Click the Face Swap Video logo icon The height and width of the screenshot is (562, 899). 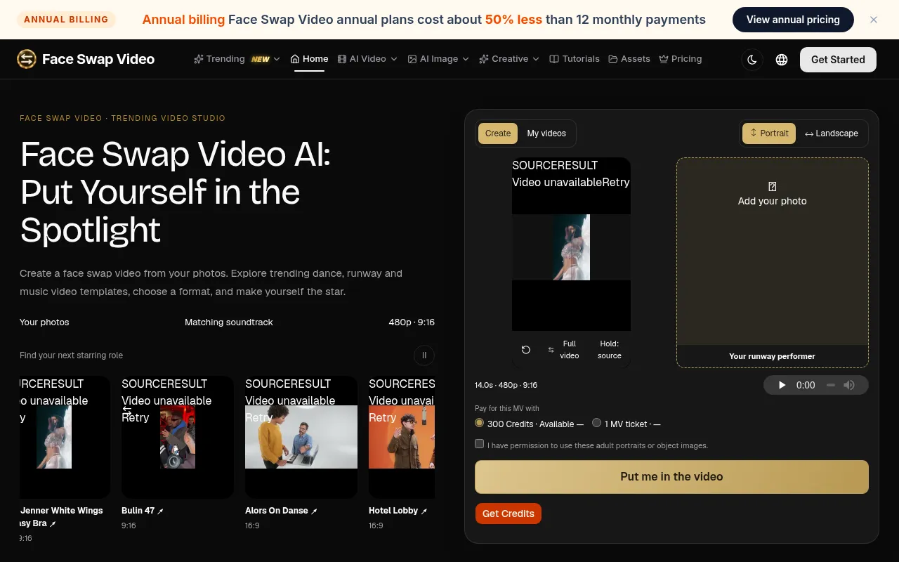(x=27, y=59)
